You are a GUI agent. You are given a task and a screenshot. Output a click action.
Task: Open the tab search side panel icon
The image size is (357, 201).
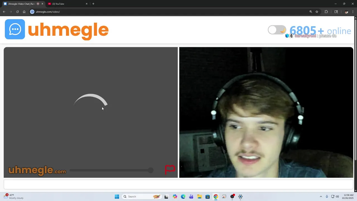[x=336, y=12]
